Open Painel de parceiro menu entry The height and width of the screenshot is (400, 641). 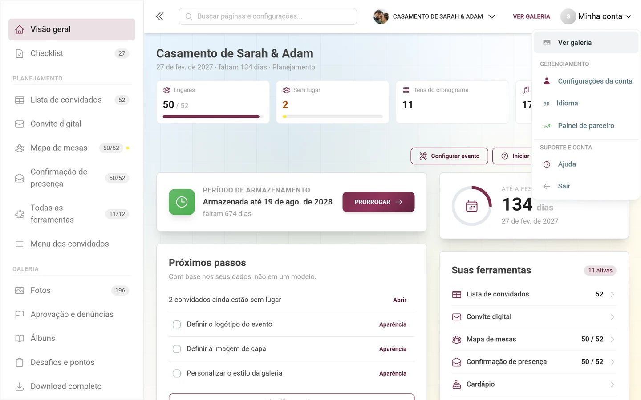586,126
